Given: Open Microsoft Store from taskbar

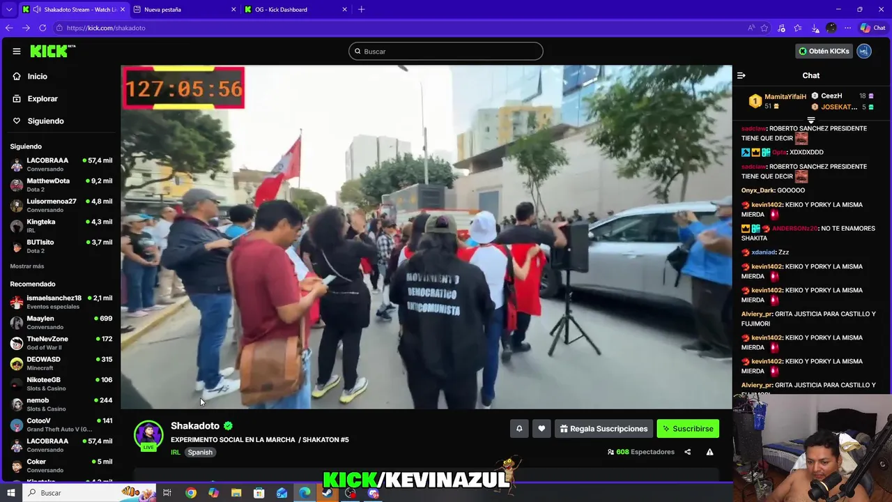Looking at the screenshot, I should click(259, 493).
